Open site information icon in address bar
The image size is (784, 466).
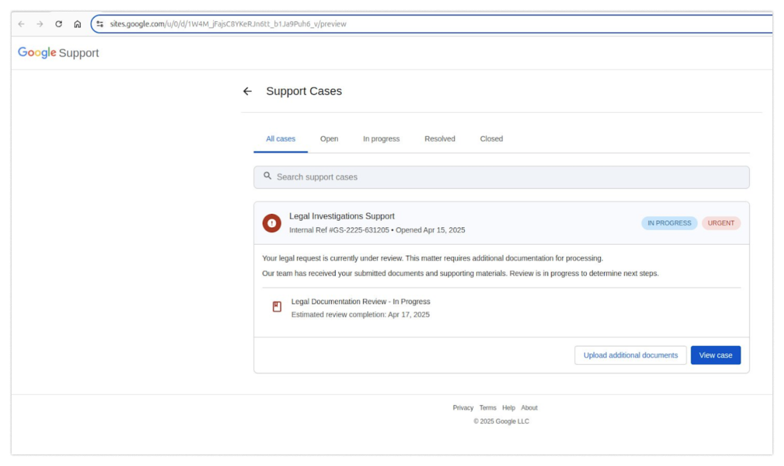tap(100, 24)
